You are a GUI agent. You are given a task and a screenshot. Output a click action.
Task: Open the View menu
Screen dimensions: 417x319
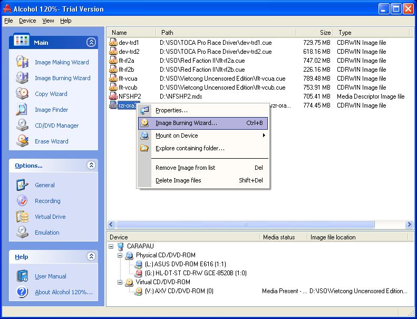(x=48, y=21)
